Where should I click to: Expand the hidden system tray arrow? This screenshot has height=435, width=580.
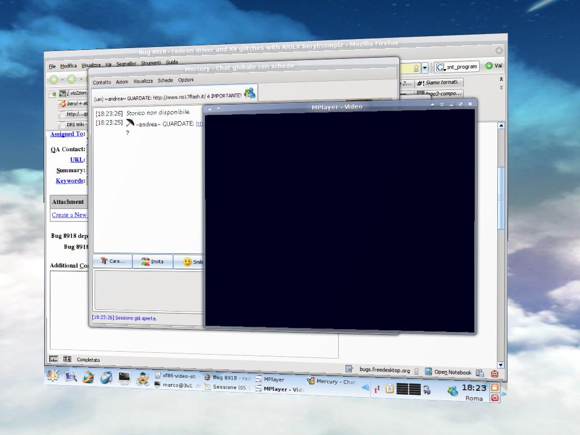[x=365, y=388]
